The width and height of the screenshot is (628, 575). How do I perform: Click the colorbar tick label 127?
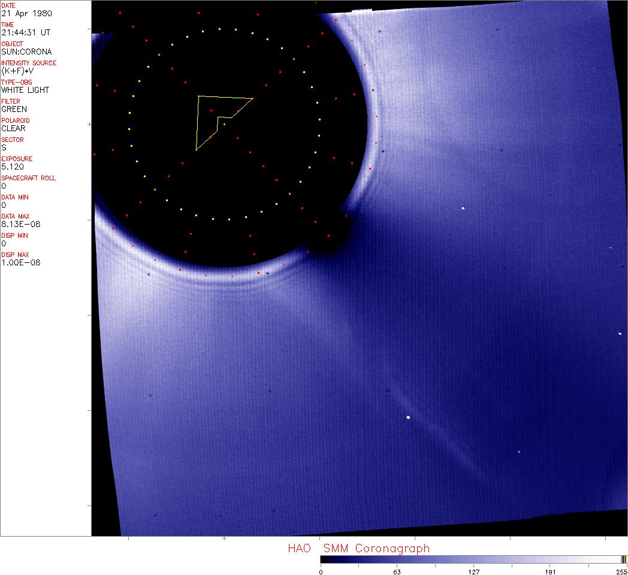pyautogui.click(x=474, y=571)
